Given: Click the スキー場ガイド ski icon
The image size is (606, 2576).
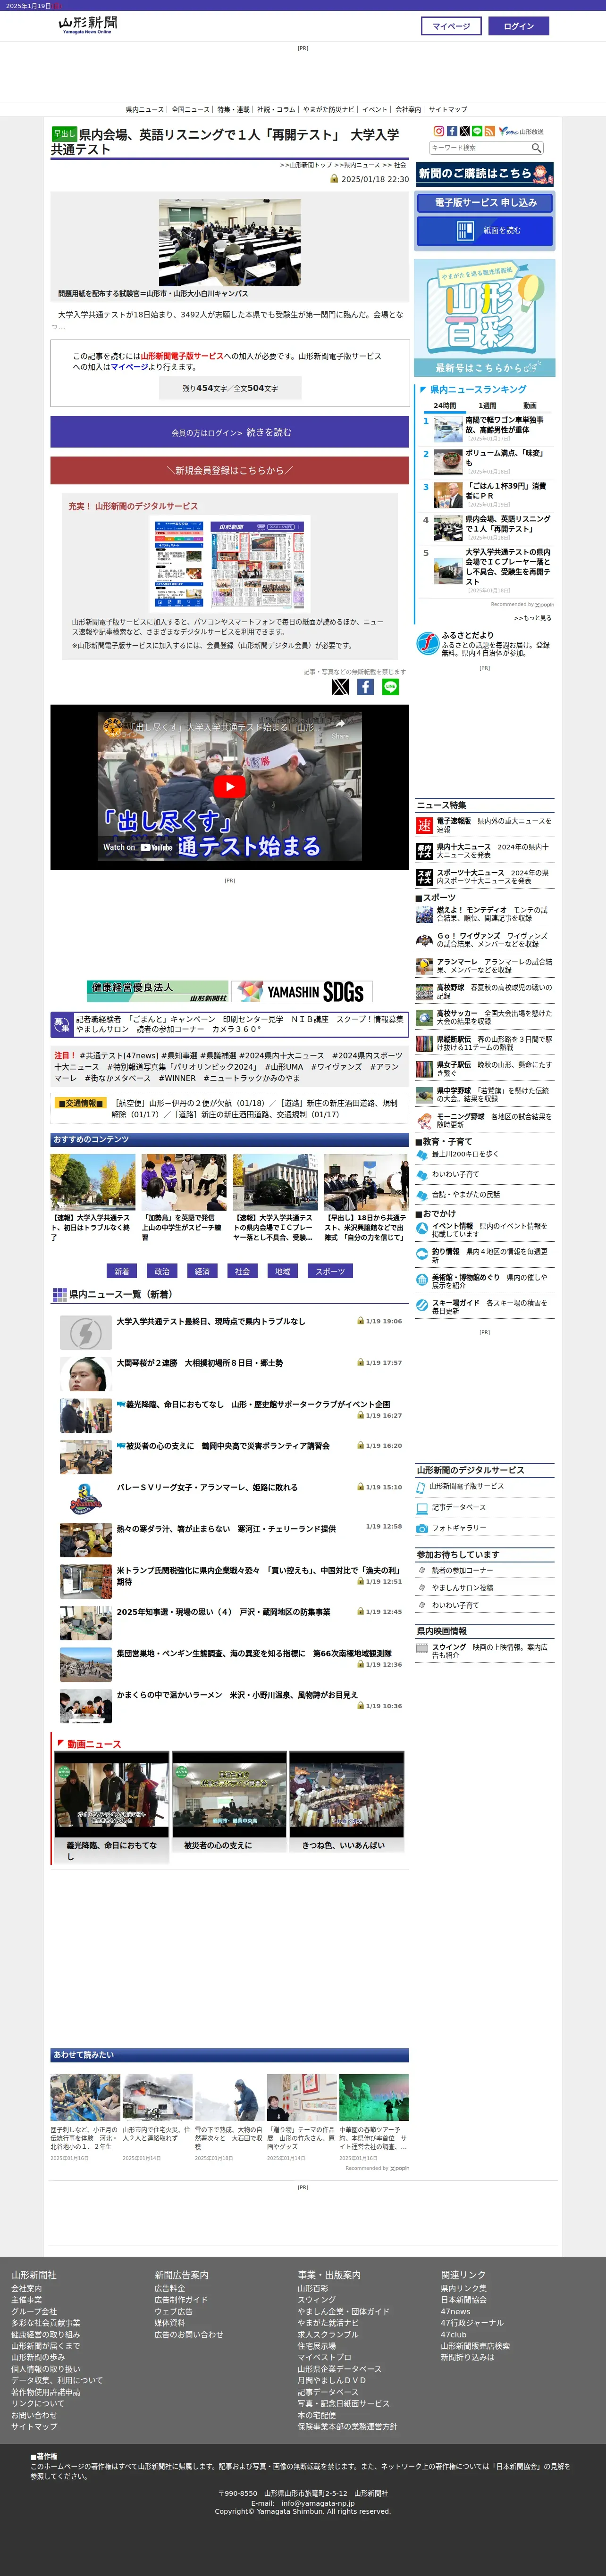Looking at the screenshot, I should point(422,1306).
